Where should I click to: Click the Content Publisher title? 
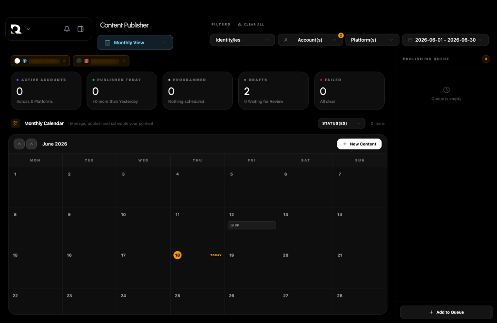point(124,25)
